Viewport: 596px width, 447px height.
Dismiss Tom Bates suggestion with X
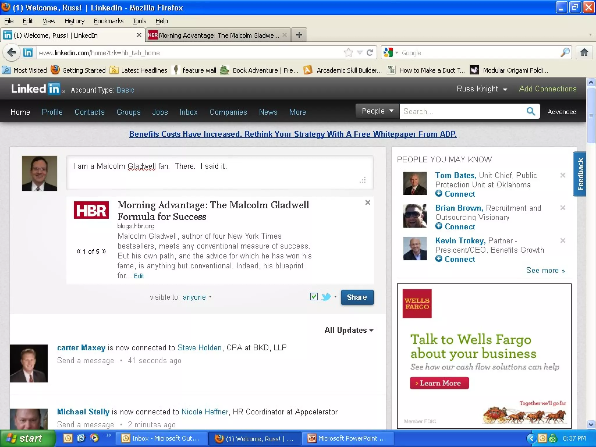click(x=563, y=175)
